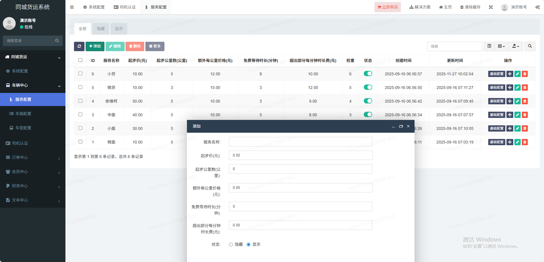Select the 隐藏 radio option
The height and width of the screenshot is (262, 544).
pyautogui.click(x=231, y=245)
